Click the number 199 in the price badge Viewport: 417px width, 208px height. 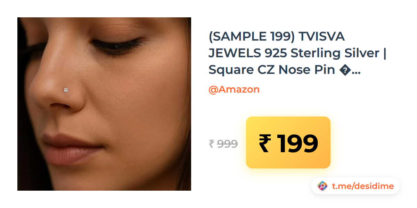click(297, 143)
